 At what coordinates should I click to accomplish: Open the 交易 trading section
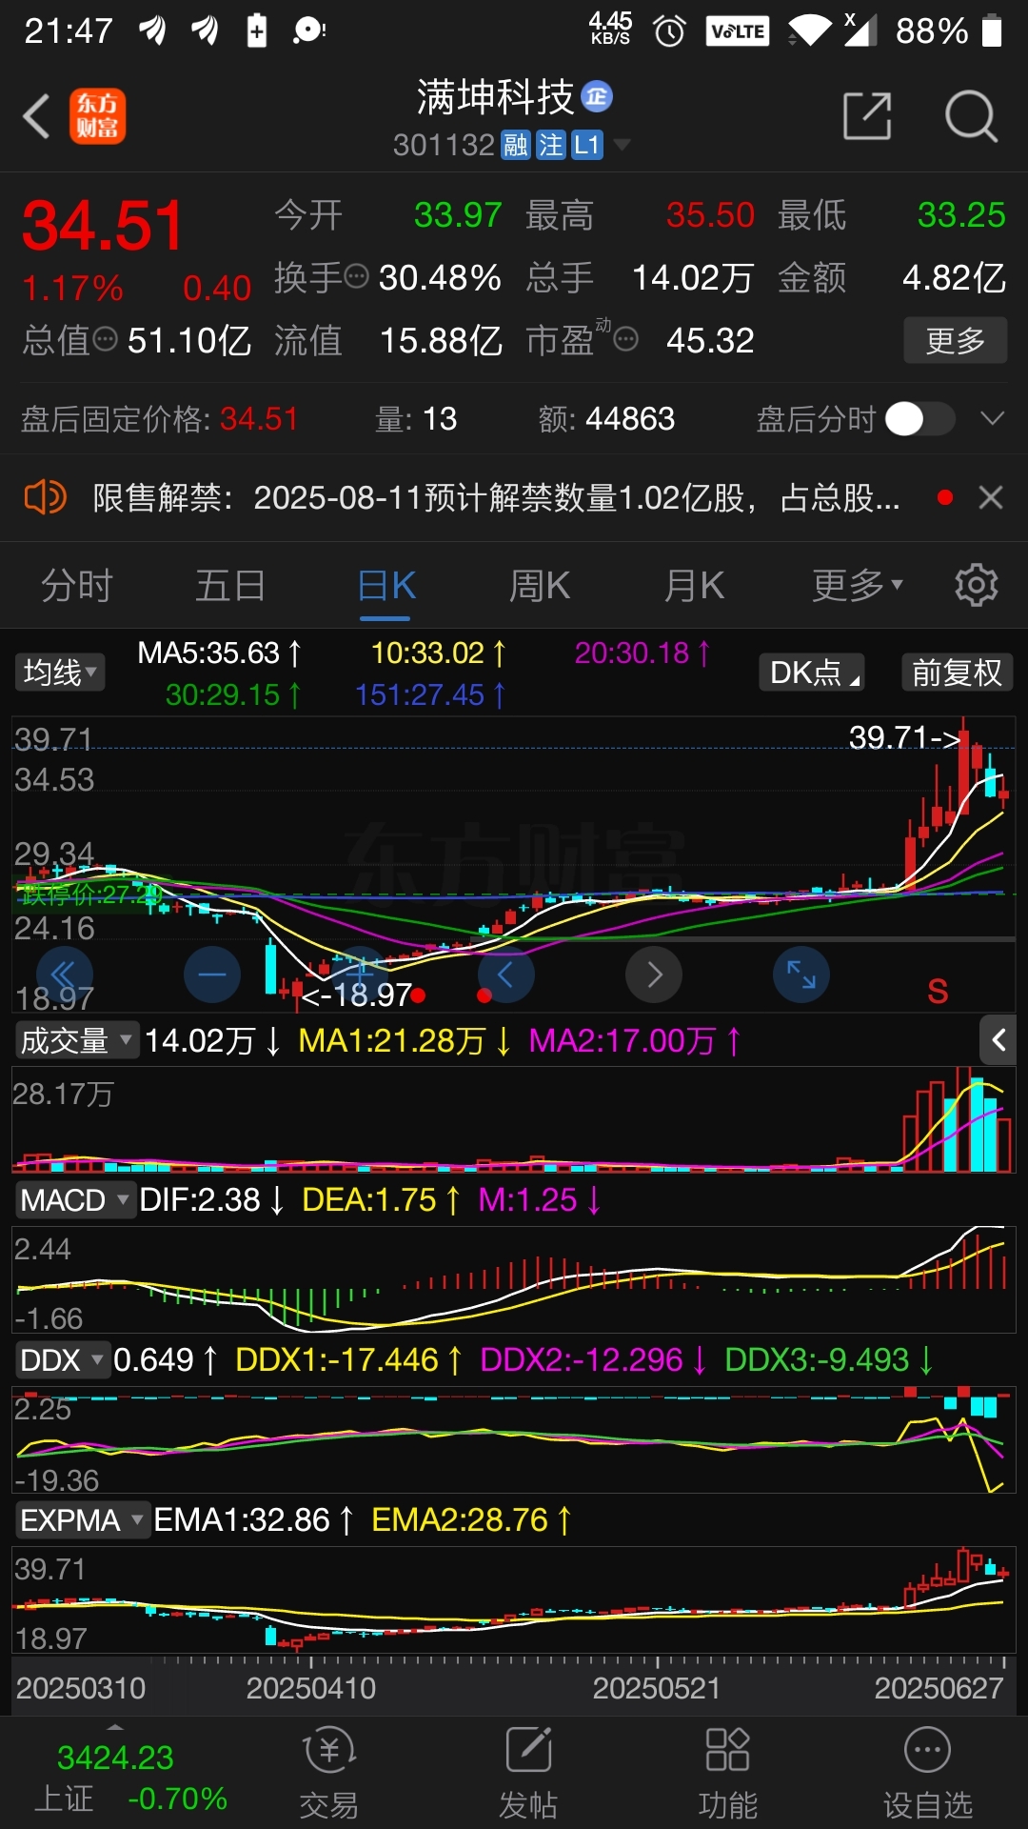[x=328, y=1773]
